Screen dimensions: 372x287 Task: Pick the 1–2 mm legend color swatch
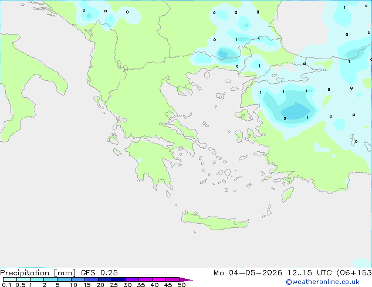click(x=37, y=279)
